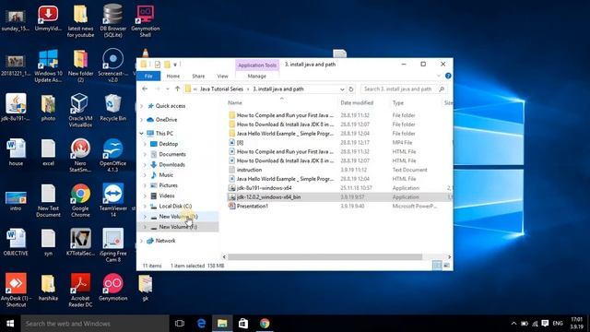Viewport: 590px width, 332px height.
Task: Open the UmmyVideo desktop shortcut
Action: coord(48,18)
